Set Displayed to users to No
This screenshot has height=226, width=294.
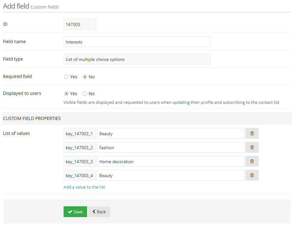85,94
